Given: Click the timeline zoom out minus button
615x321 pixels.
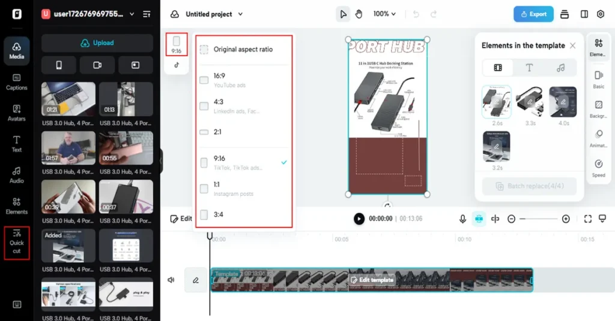Looking at the screenshot, I should 511,219.
